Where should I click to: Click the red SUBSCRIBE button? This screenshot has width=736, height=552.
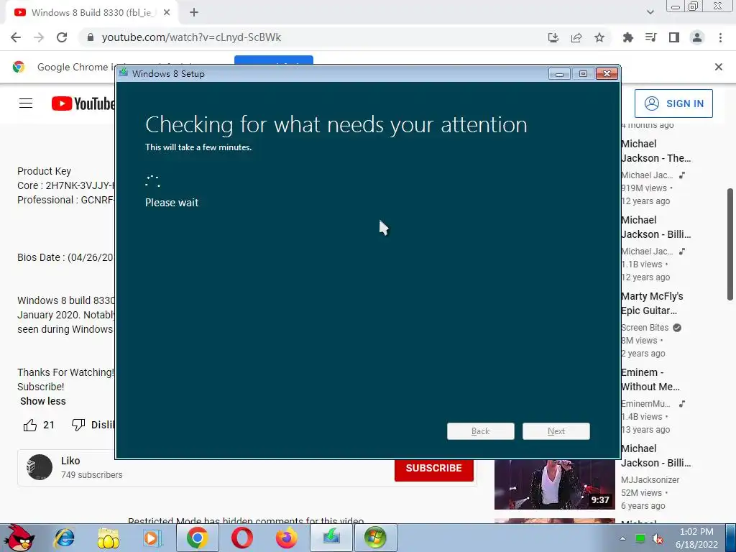(x=433, y=468)
